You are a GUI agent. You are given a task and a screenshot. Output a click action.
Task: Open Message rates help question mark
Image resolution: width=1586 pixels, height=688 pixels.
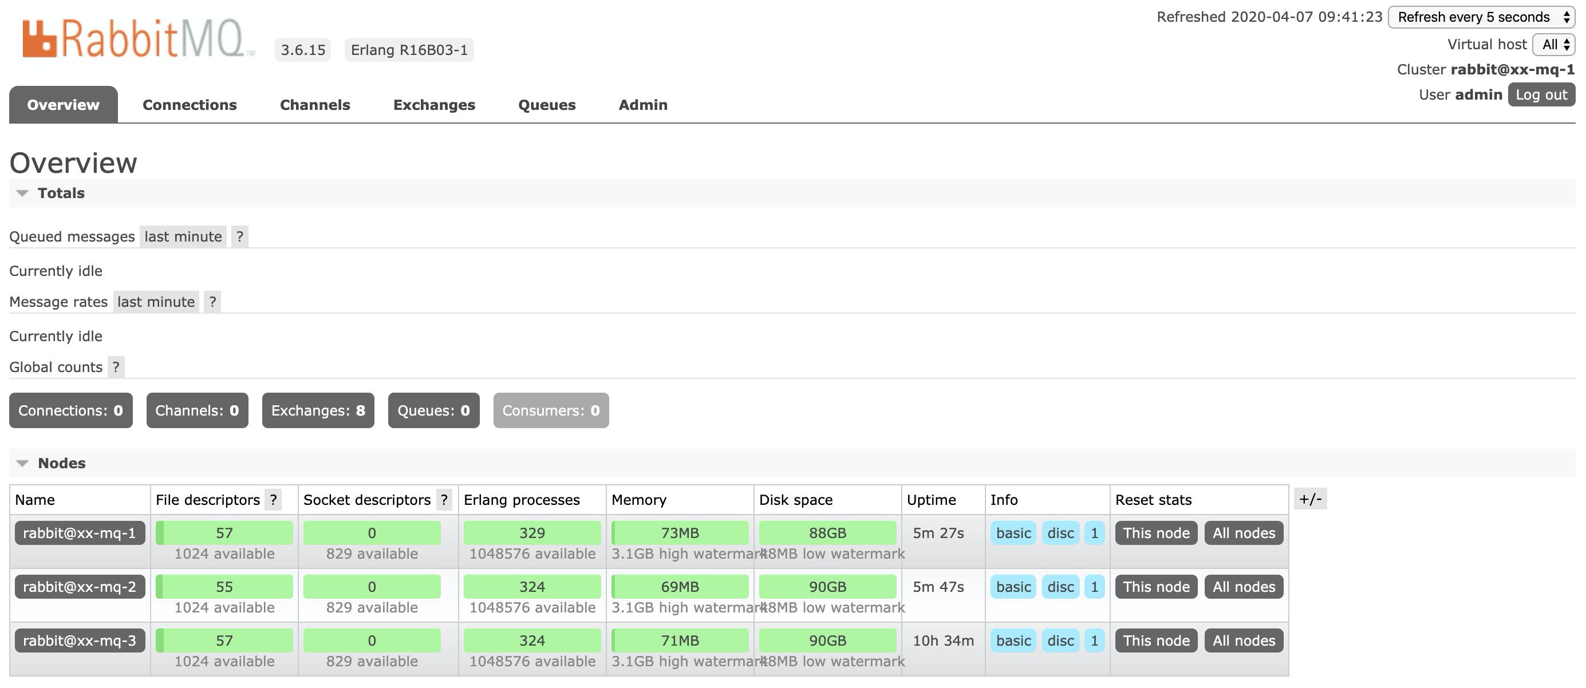pyautogui.click(x=212, y=302)
